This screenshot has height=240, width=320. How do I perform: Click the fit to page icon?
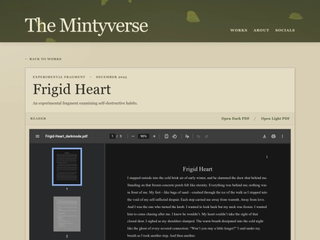tap(167, 136)
